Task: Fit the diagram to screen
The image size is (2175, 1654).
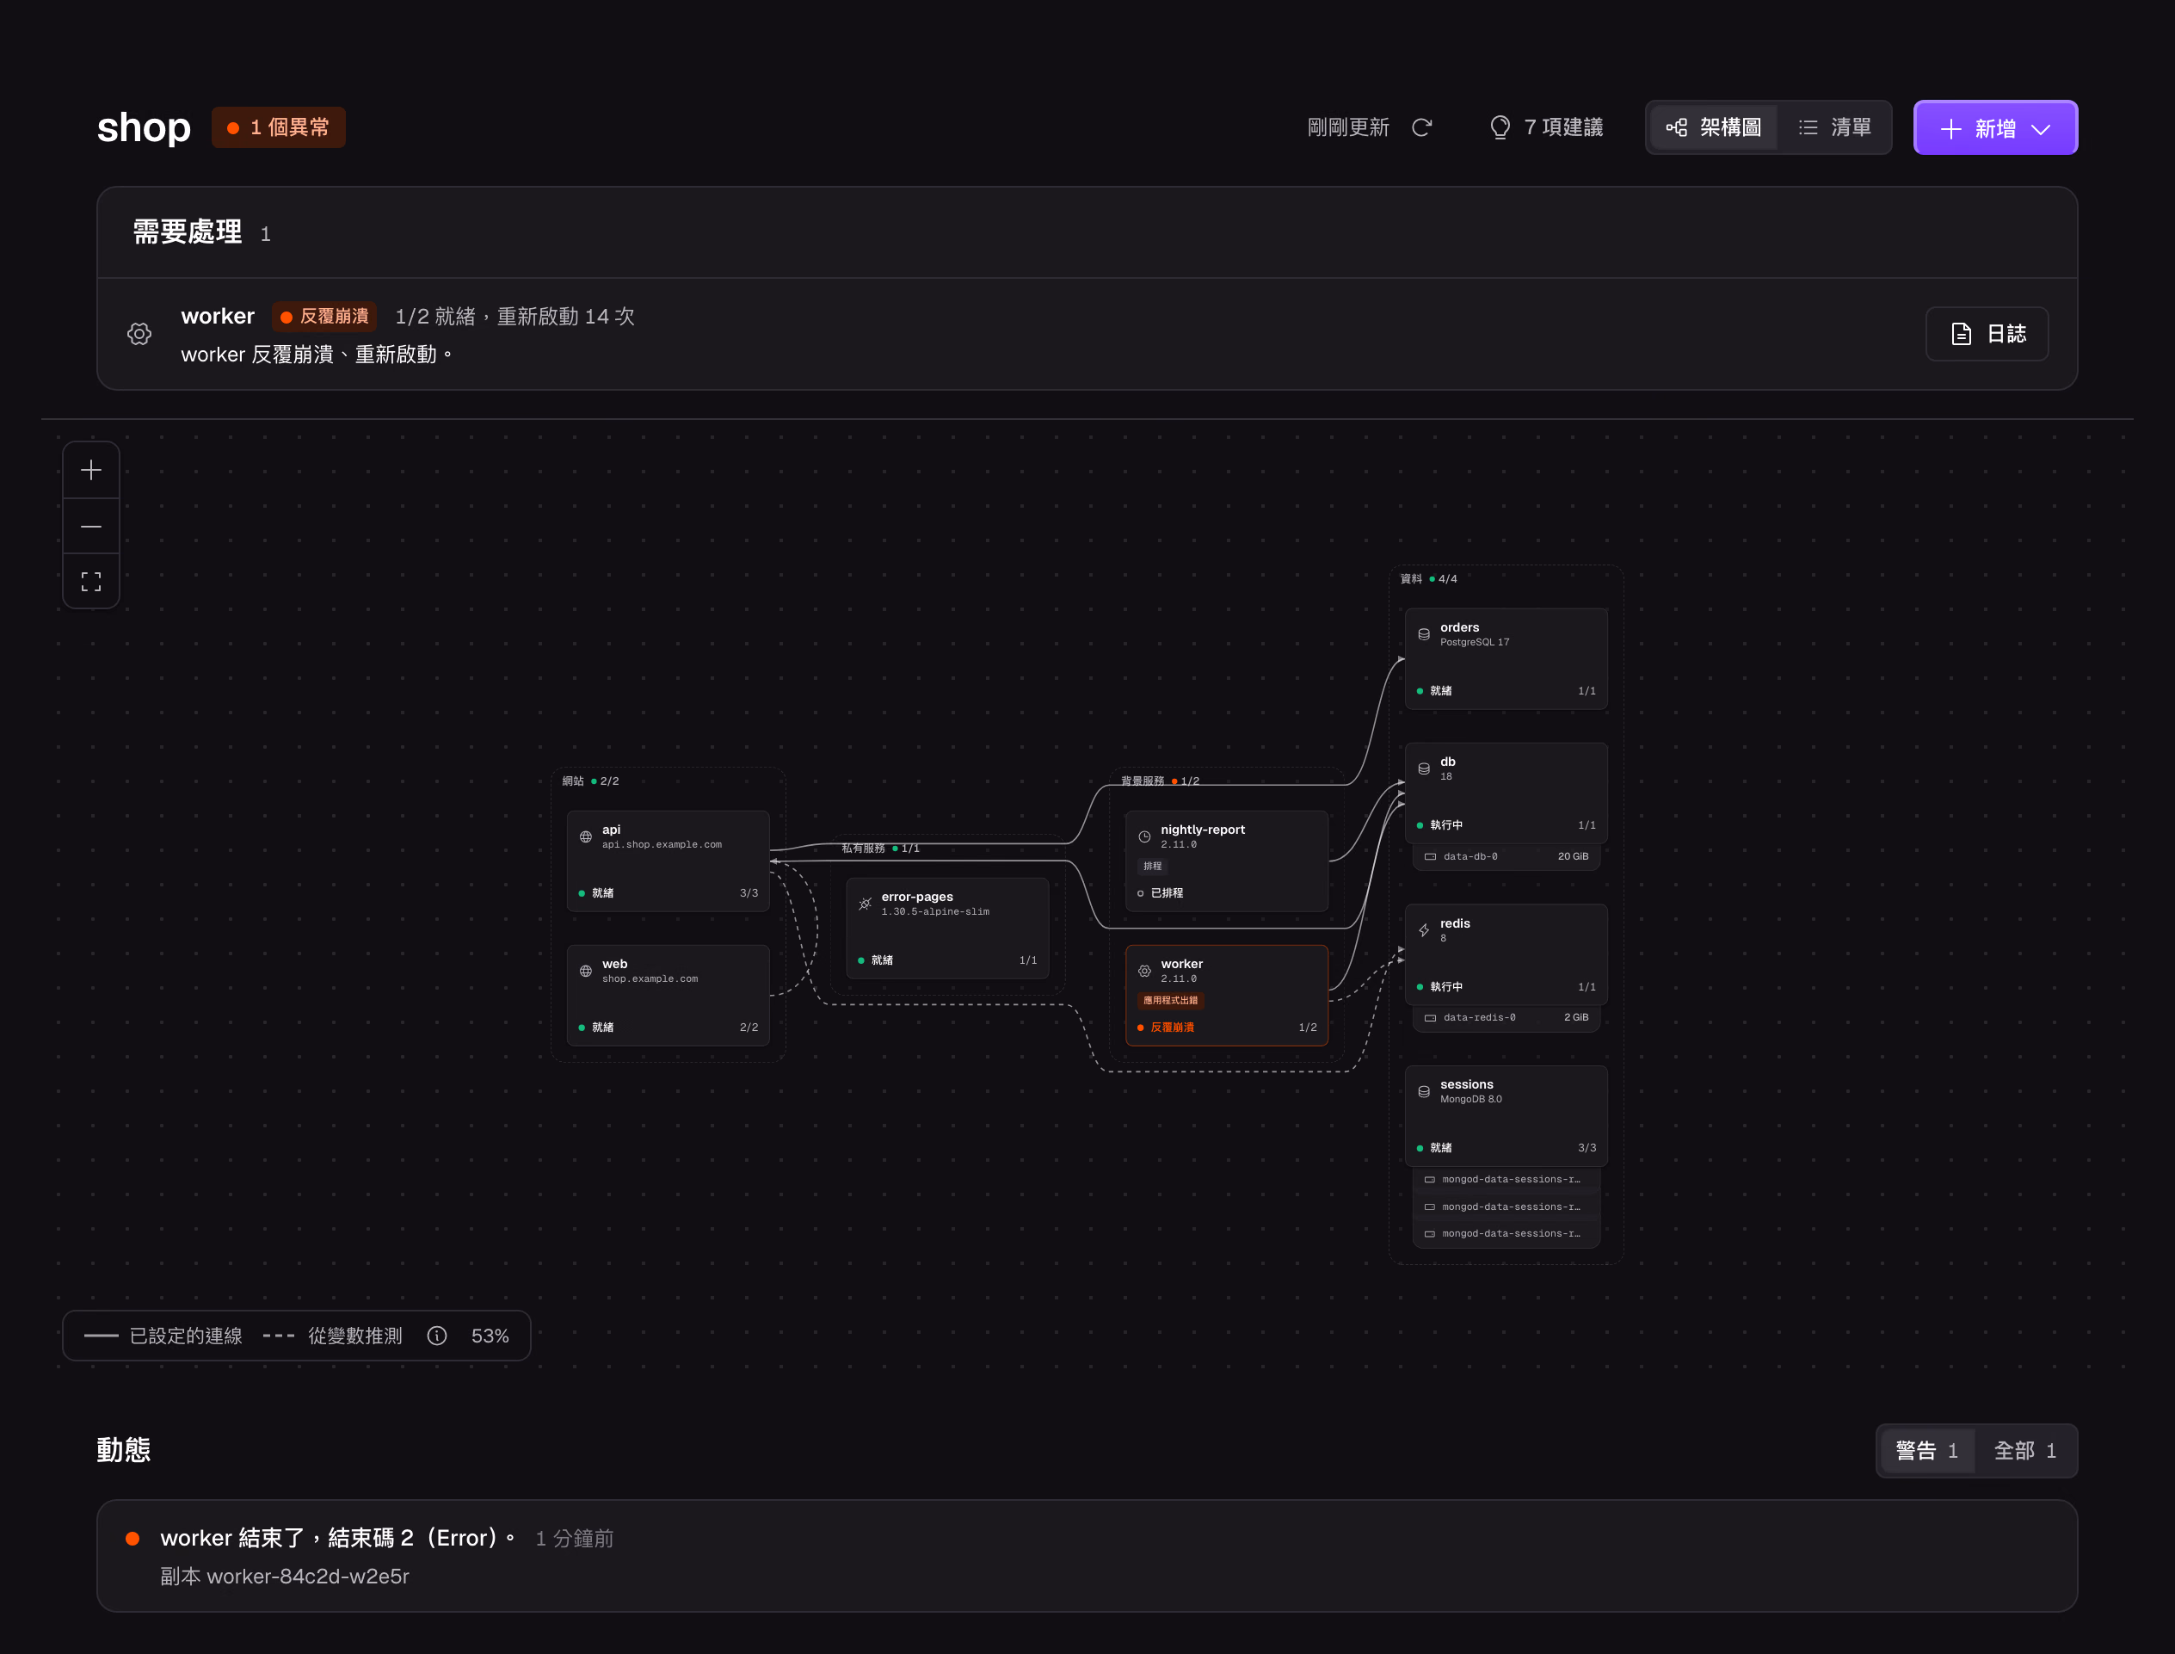Action: click(x=90, y=582)
